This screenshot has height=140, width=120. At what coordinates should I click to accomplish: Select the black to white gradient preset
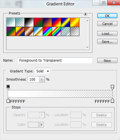click(x=29, y=22)
